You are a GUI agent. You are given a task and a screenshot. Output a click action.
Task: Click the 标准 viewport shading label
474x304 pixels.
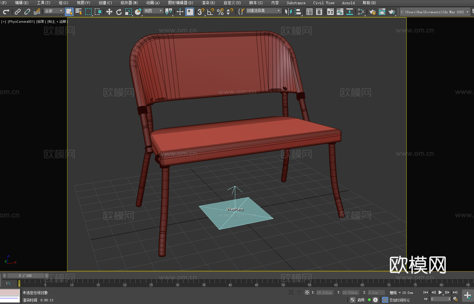coord(41,22)
